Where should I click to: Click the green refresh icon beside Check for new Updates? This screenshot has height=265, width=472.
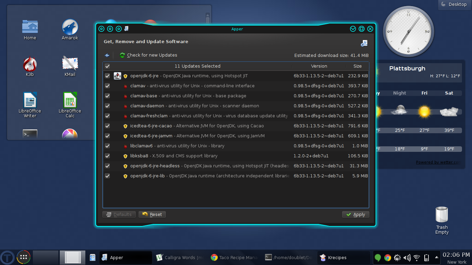[122, 55]
